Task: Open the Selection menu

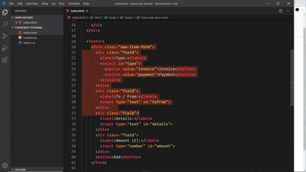Action: click(x=32, y=3)
